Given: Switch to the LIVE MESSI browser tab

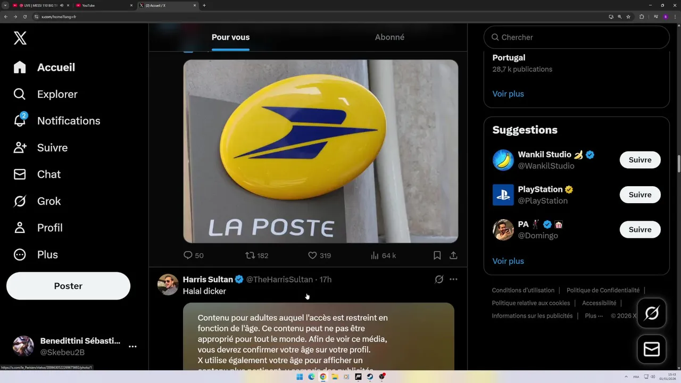Looking at the screenshot, I should (x=40, y=5).
